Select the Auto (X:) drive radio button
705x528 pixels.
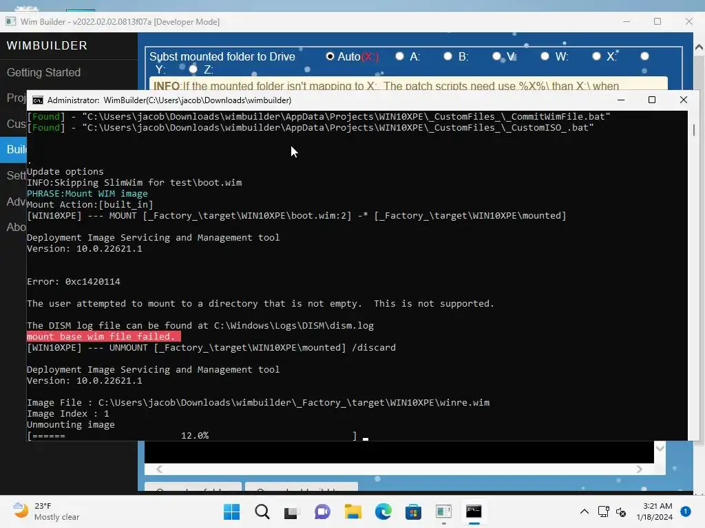pos(330,56)
